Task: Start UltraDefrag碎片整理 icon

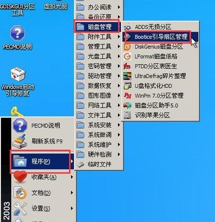Action: 127,76
